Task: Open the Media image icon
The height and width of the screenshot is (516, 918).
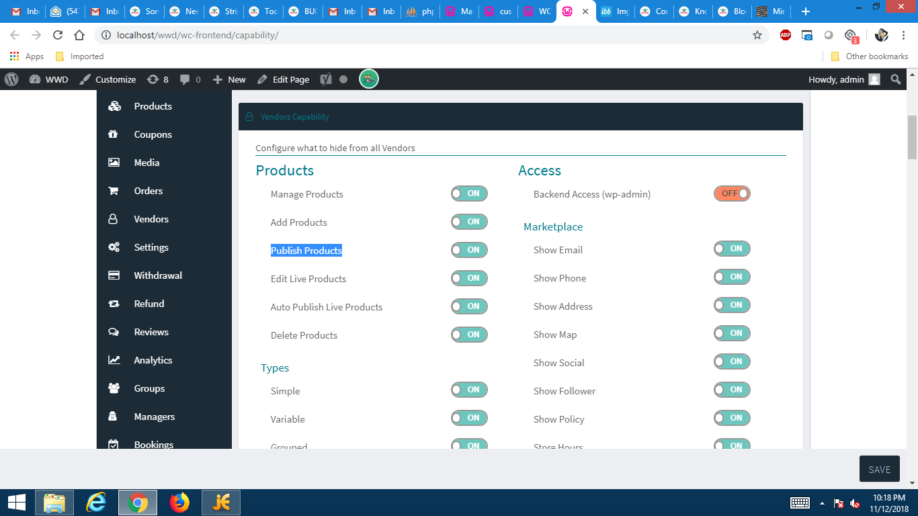Action: 114,163
